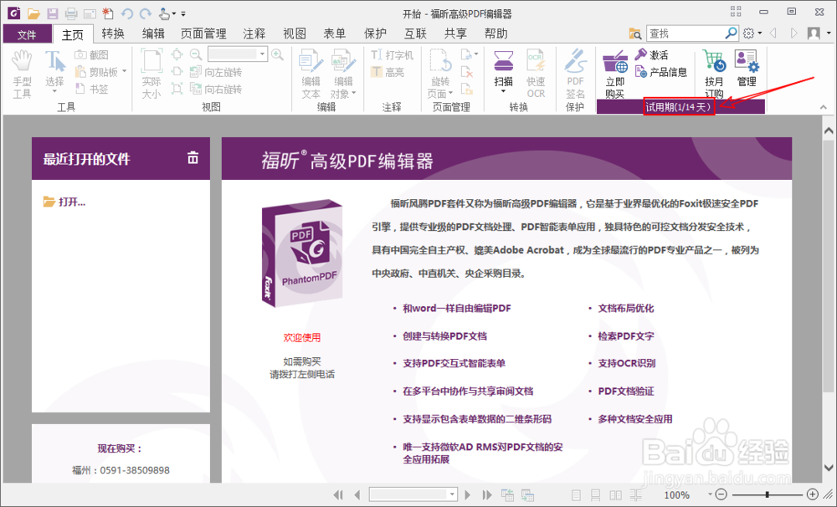
Task: Click the PDF签名 sign tool
Action: click(576, 74)
